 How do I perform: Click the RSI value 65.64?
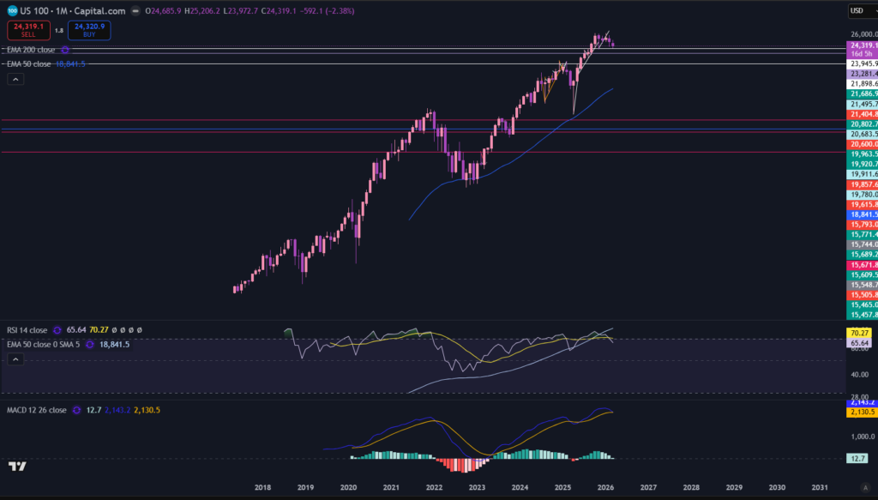pyautogui.click(x=76, y=330)
